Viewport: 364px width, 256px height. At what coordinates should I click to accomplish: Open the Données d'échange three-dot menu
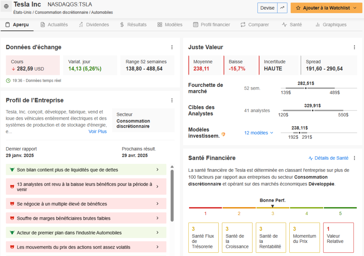coord(172,47)
